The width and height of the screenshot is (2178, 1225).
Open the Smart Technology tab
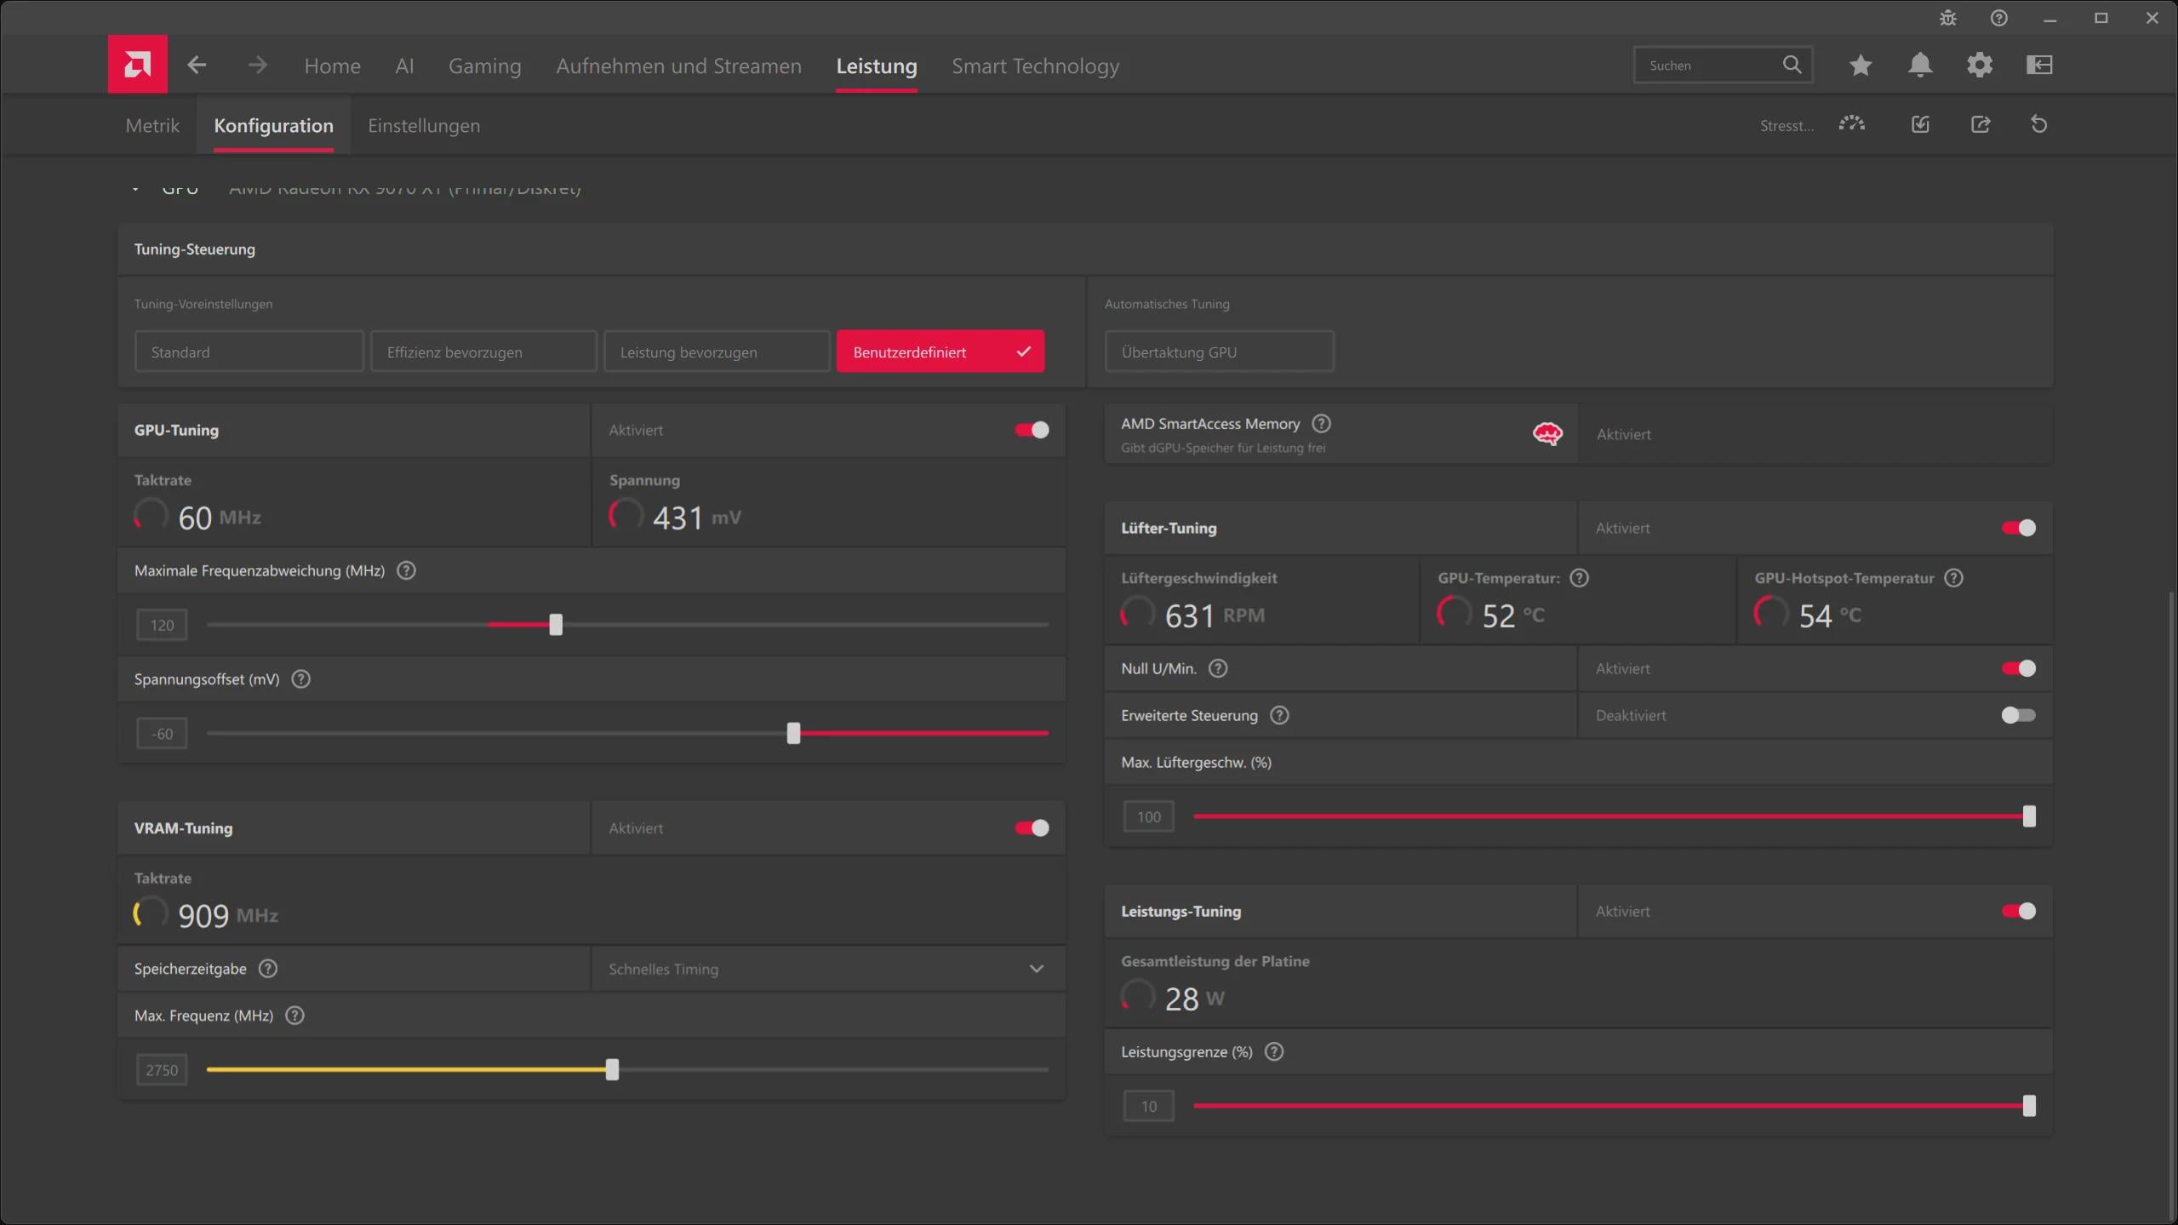point(1035,66)
